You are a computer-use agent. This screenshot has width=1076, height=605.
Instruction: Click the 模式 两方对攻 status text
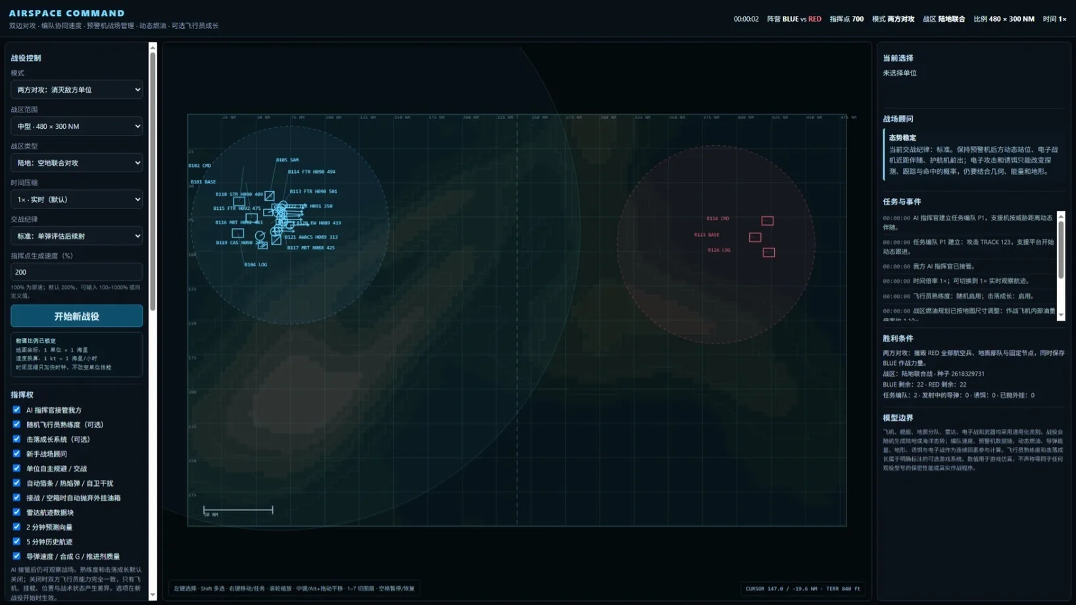click(893, 19)
